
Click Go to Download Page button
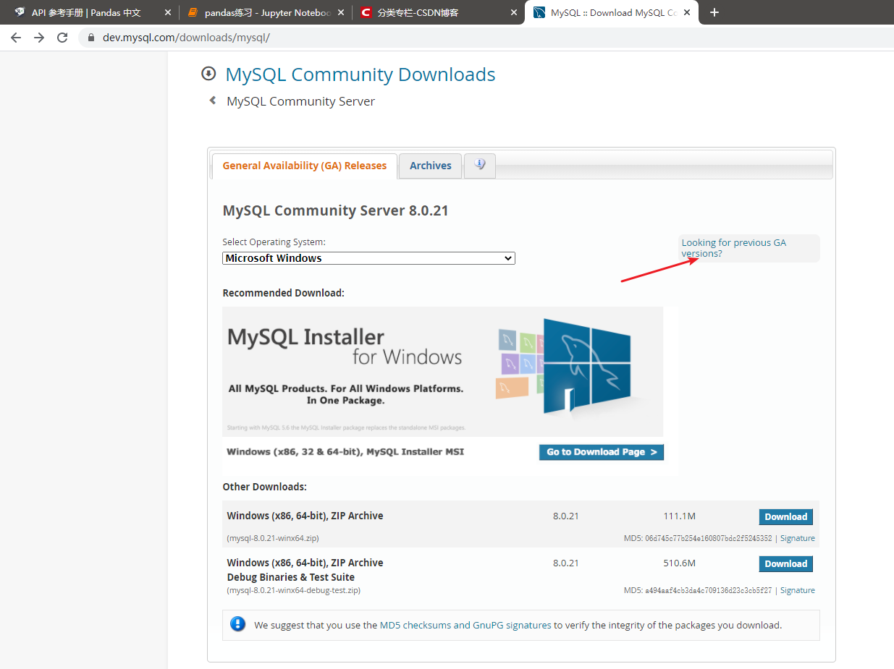pos(602,452)
